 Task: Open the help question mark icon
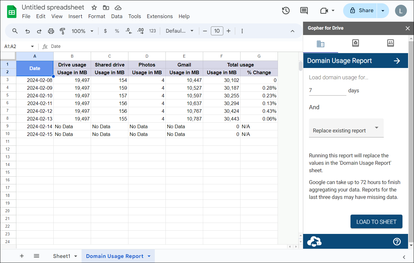coord(397,242)
